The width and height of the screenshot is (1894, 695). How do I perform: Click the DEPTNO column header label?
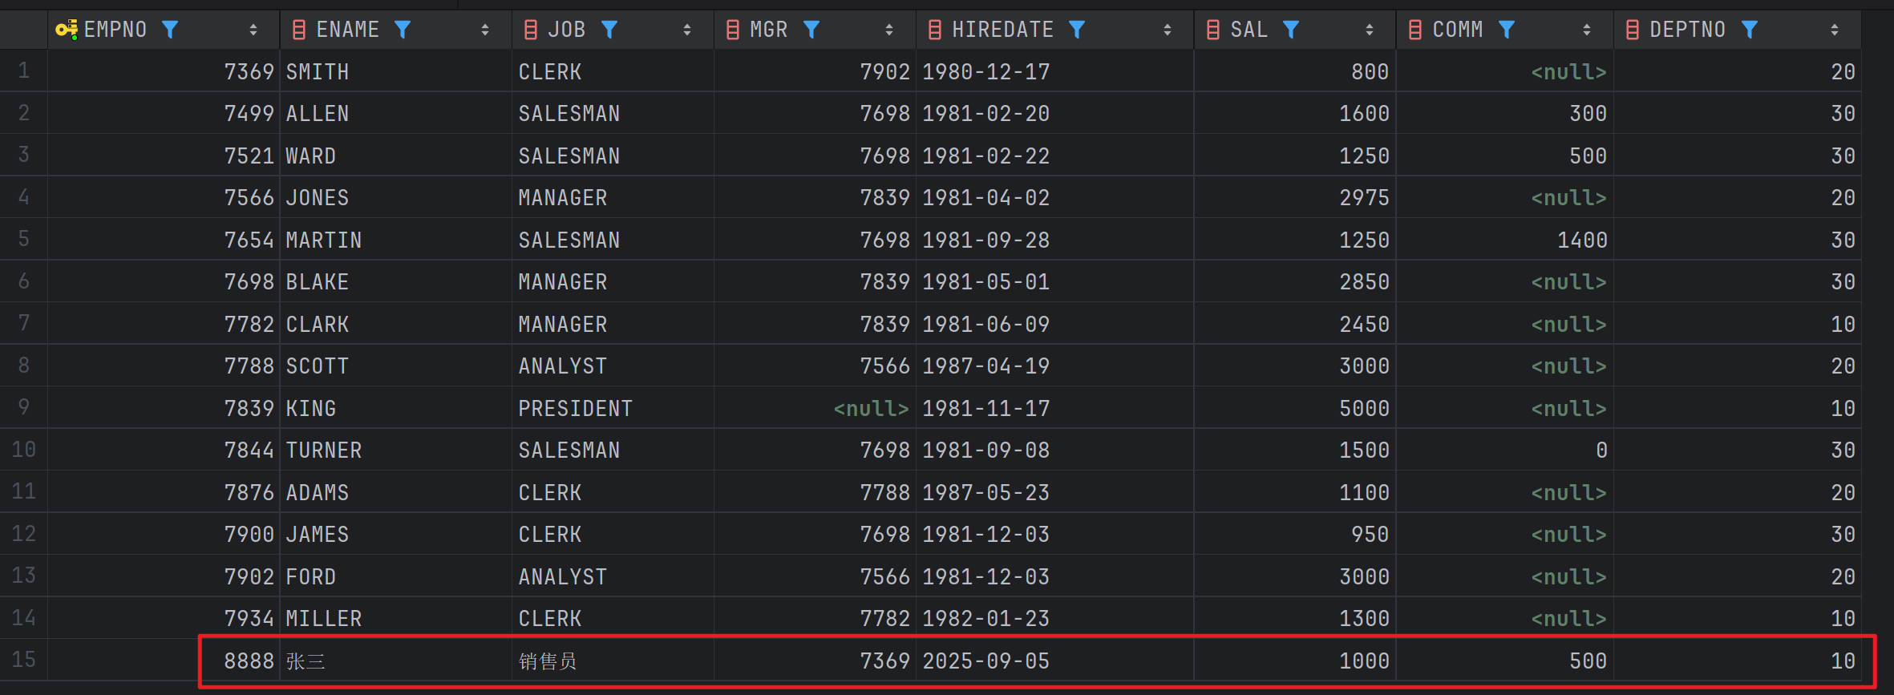pyautogui.click(x=1687, y=30)
